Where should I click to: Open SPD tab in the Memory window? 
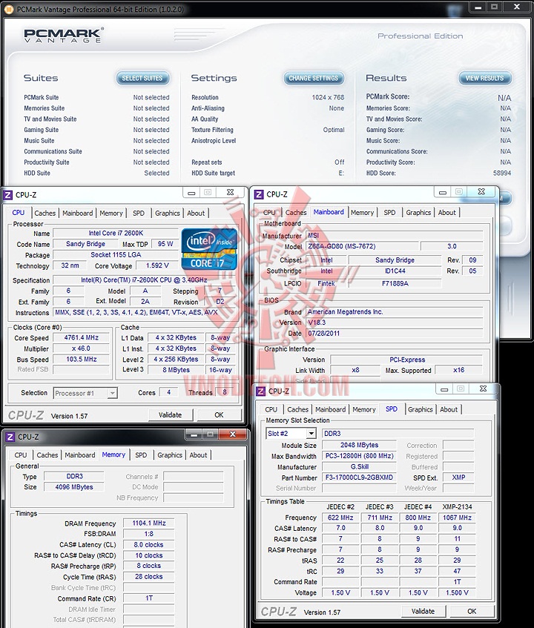(x=141, y=455)
